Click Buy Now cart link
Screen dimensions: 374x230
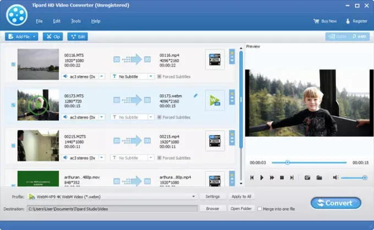325,21
